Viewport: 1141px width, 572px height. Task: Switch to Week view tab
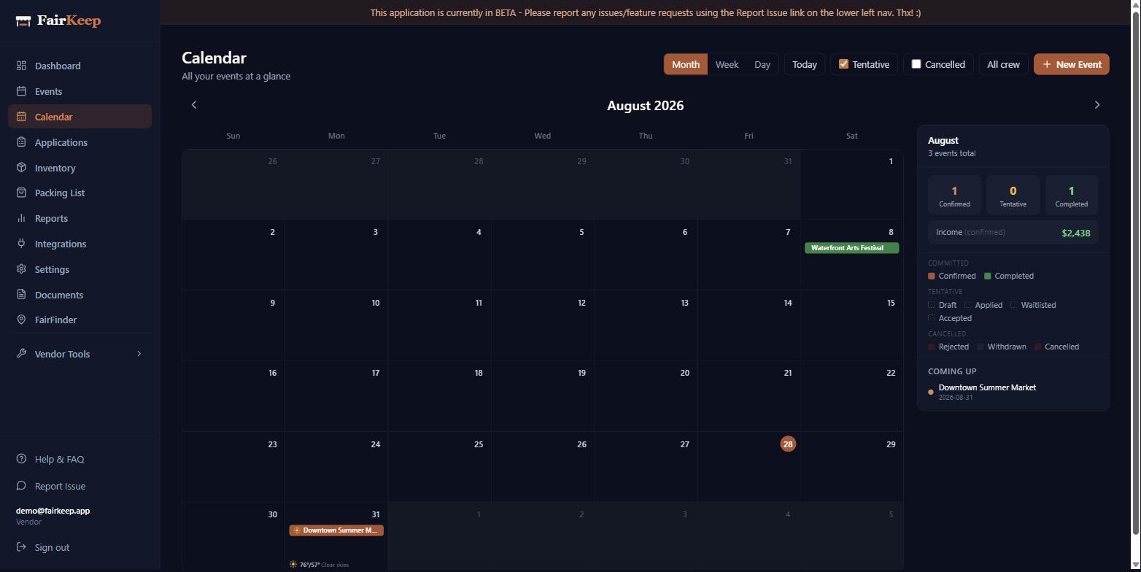pyautogui.click(x=727, y=64)
